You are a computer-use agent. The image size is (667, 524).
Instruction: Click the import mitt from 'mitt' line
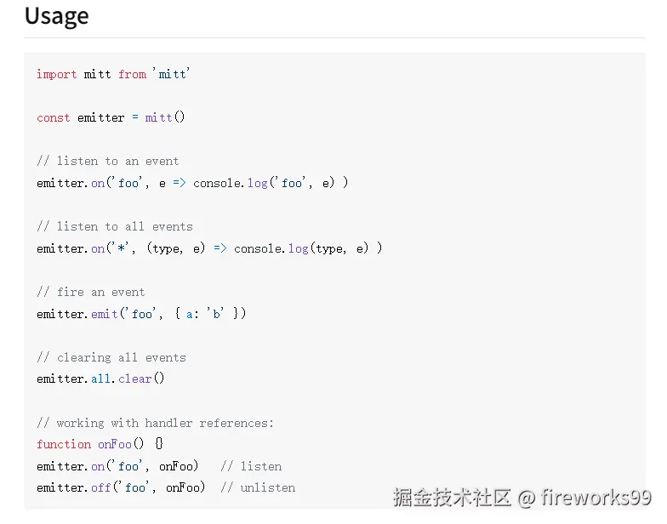(x=113, y=74)
